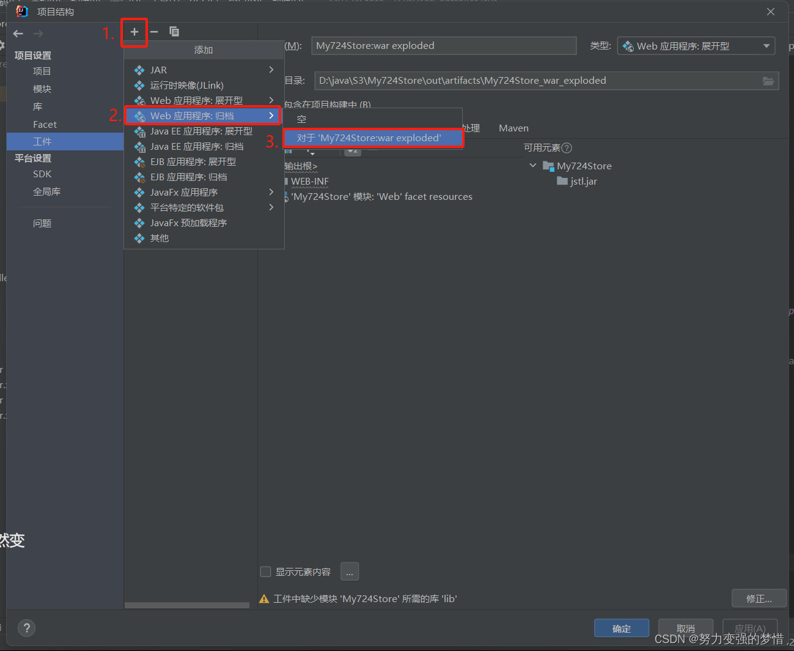Viewport: 794px width, 651px height.
Task: Select WEB-INF in output layout tree
Action: pos(309,182)
